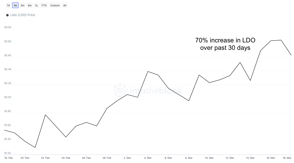Select the 7d time range

(x=8, y=6)
